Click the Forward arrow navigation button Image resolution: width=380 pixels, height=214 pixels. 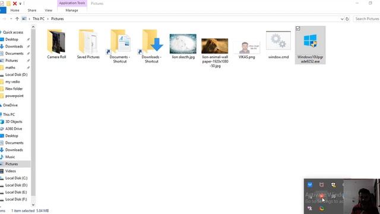coord(4,18)
